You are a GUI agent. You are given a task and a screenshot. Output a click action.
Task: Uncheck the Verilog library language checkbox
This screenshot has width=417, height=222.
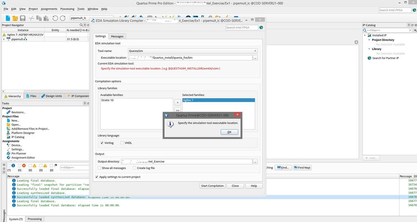pyautogui.click(x=102, y=143)
